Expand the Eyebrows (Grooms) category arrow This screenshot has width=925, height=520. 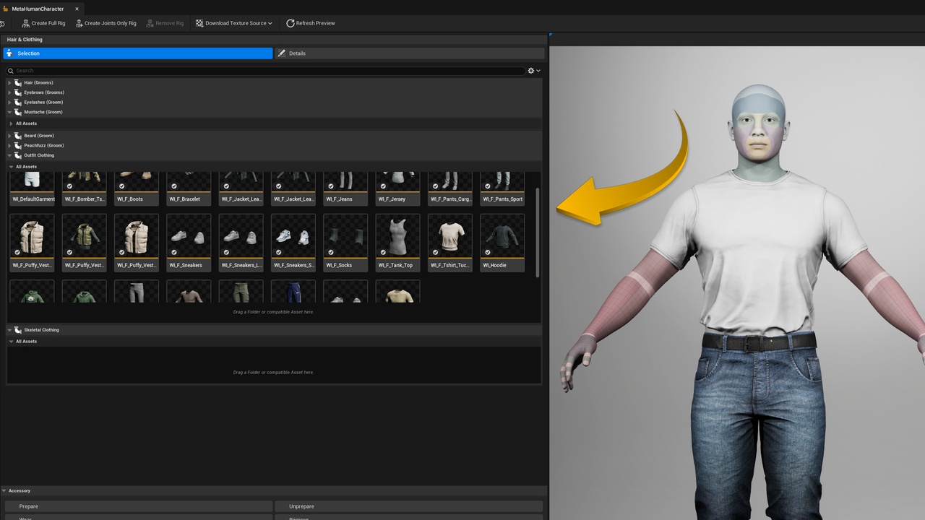tap(9, 92)
